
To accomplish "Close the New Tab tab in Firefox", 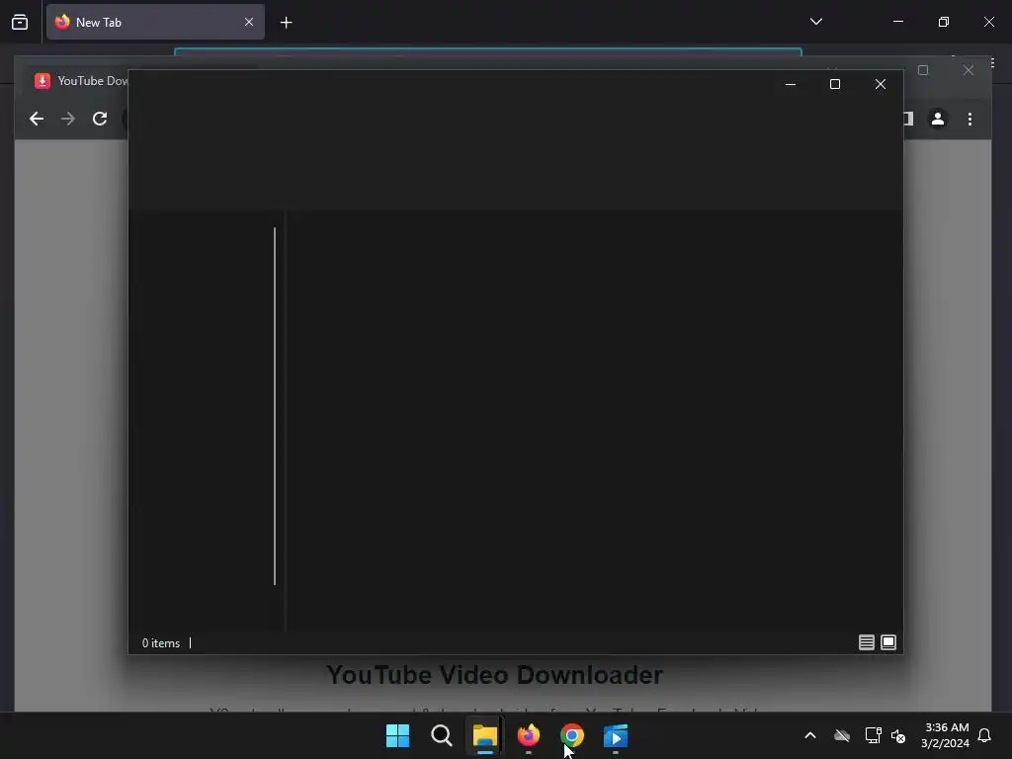I will (x=248, y=22).
